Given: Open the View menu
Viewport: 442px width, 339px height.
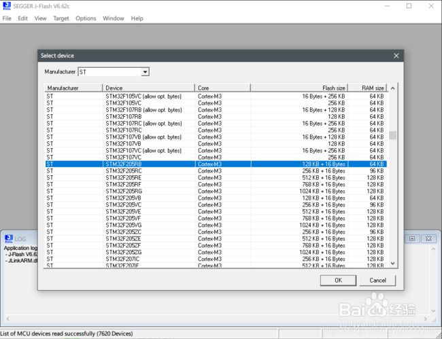Looking at the screenshot, I should click(x=40, y=18).
